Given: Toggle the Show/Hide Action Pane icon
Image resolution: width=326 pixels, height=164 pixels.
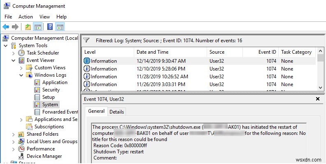Looking at the screenshot, I should pos(60,27).
